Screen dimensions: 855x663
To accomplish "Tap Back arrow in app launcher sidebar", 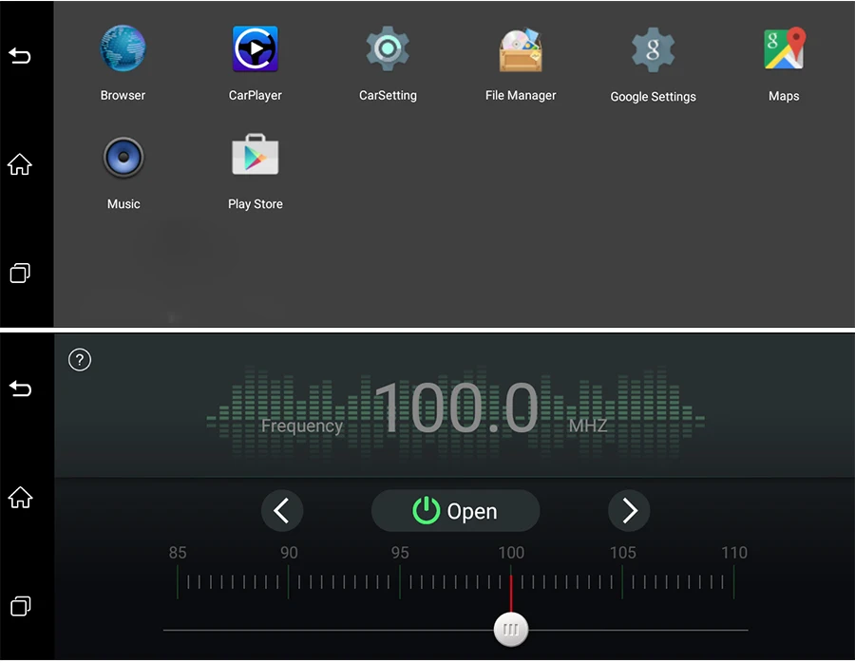I will 20,55.
